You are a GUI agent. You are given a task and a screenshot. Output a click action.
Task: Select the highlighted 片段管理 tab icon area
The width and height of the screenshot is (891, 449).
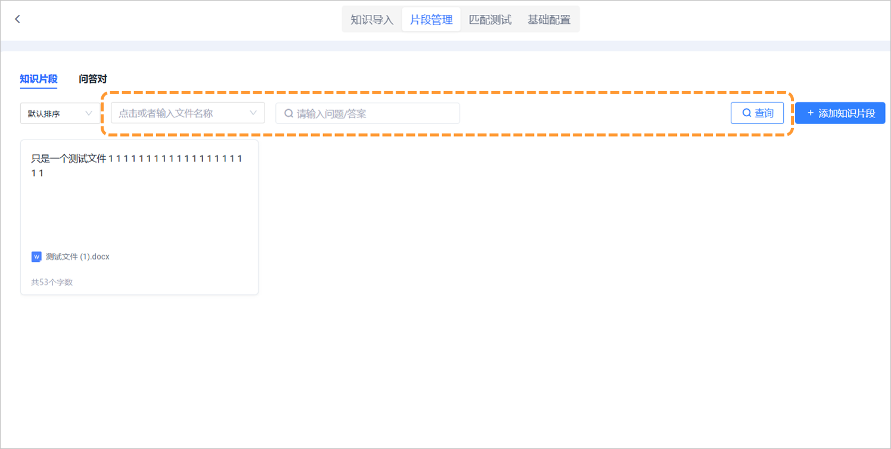pyautogui.click(x=431, y=18)
